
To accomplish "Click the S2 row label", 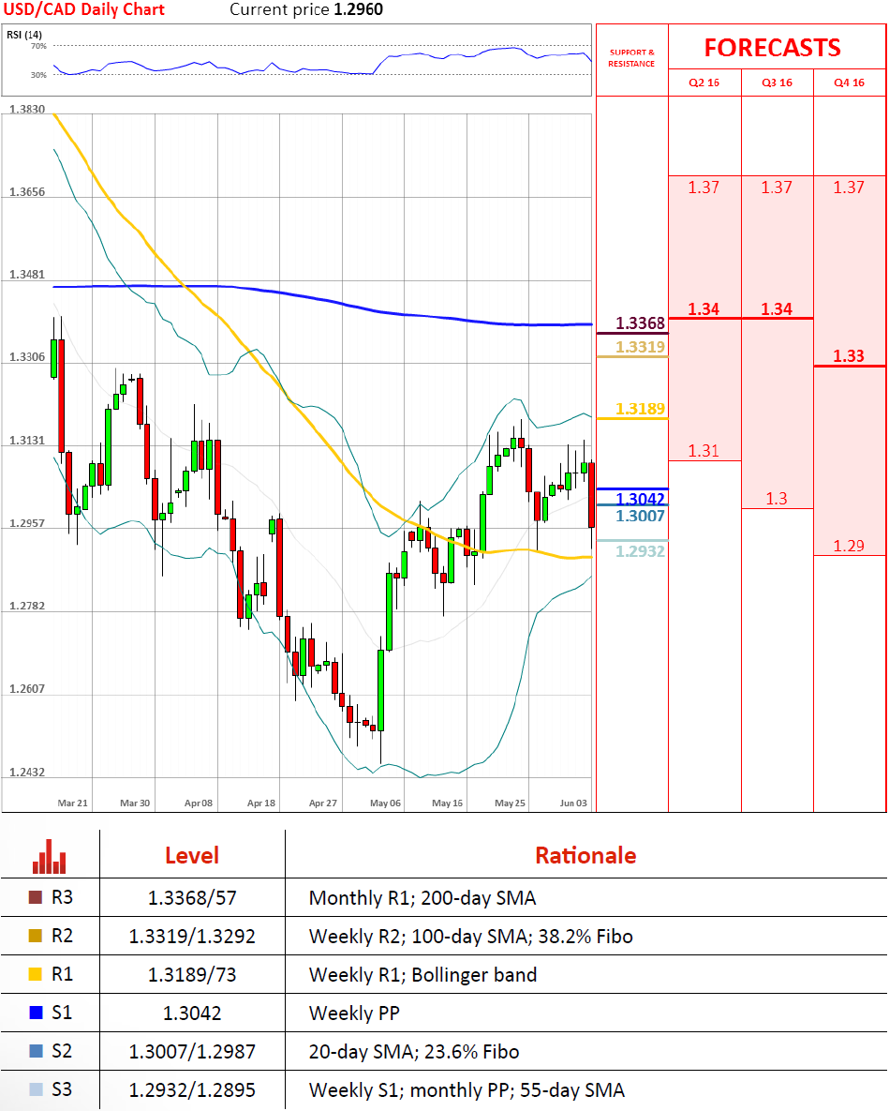I will (x=62, y=1051).
